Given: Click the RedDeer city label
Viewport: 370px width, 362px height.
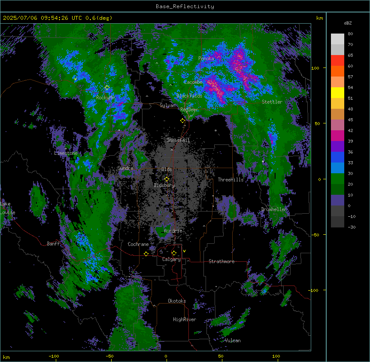Looking at the screenshot, I should coord(189,110).
